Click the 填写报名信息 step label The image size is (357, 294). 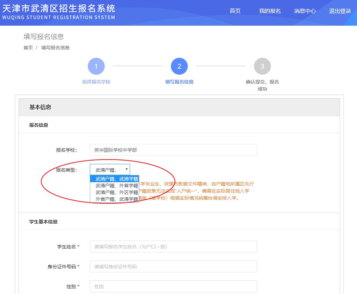179,82
